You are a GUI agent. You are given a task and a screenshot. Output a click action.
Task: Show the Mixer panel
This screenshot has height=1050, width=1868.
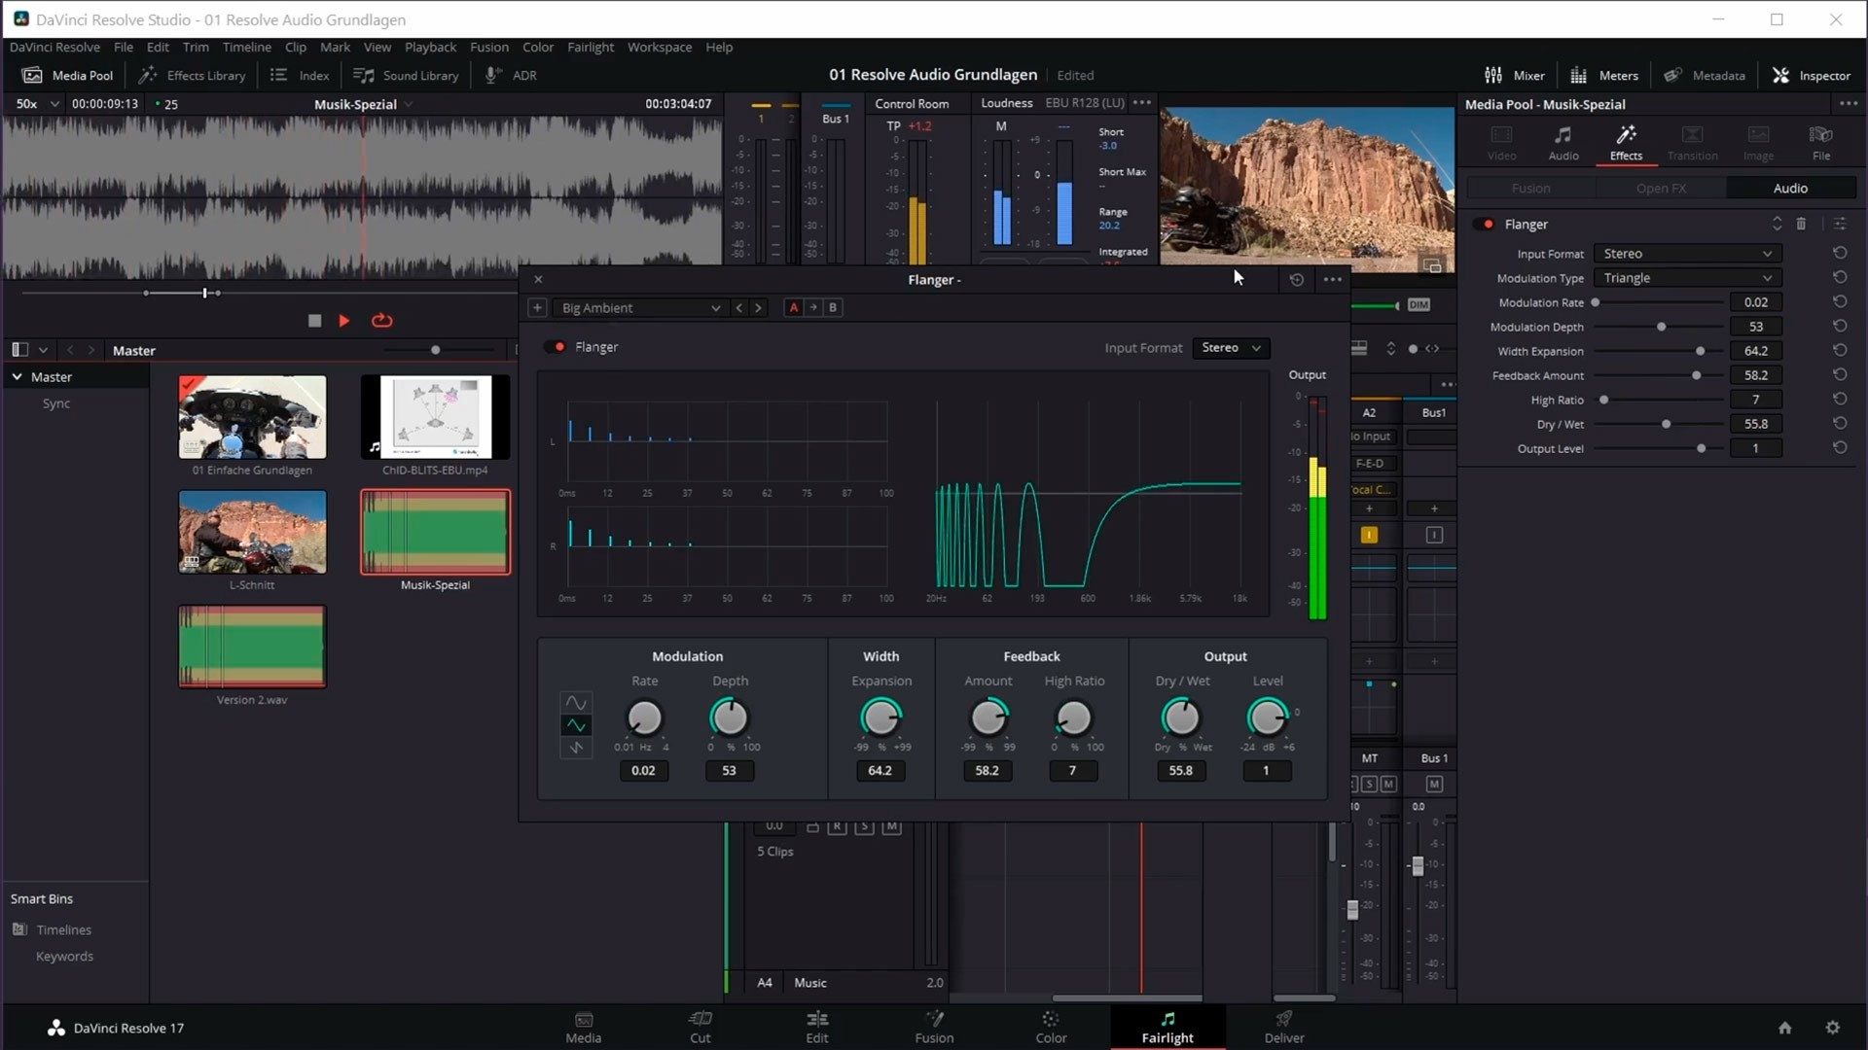(x=1515, y=75)
